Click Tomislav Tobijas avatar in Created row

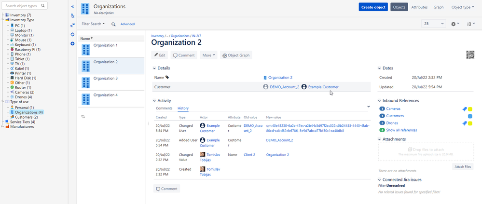click(x=203, y=169)
